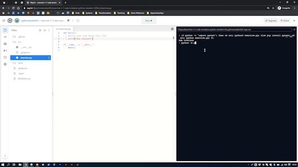Open a new browser tab
The width and height of the screenshot is (298, 167).
(65, 3)
